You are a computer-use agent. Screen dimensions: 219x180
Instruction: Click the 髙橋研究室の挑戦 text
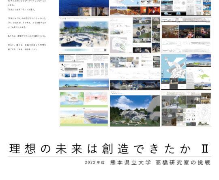[183, 163]
